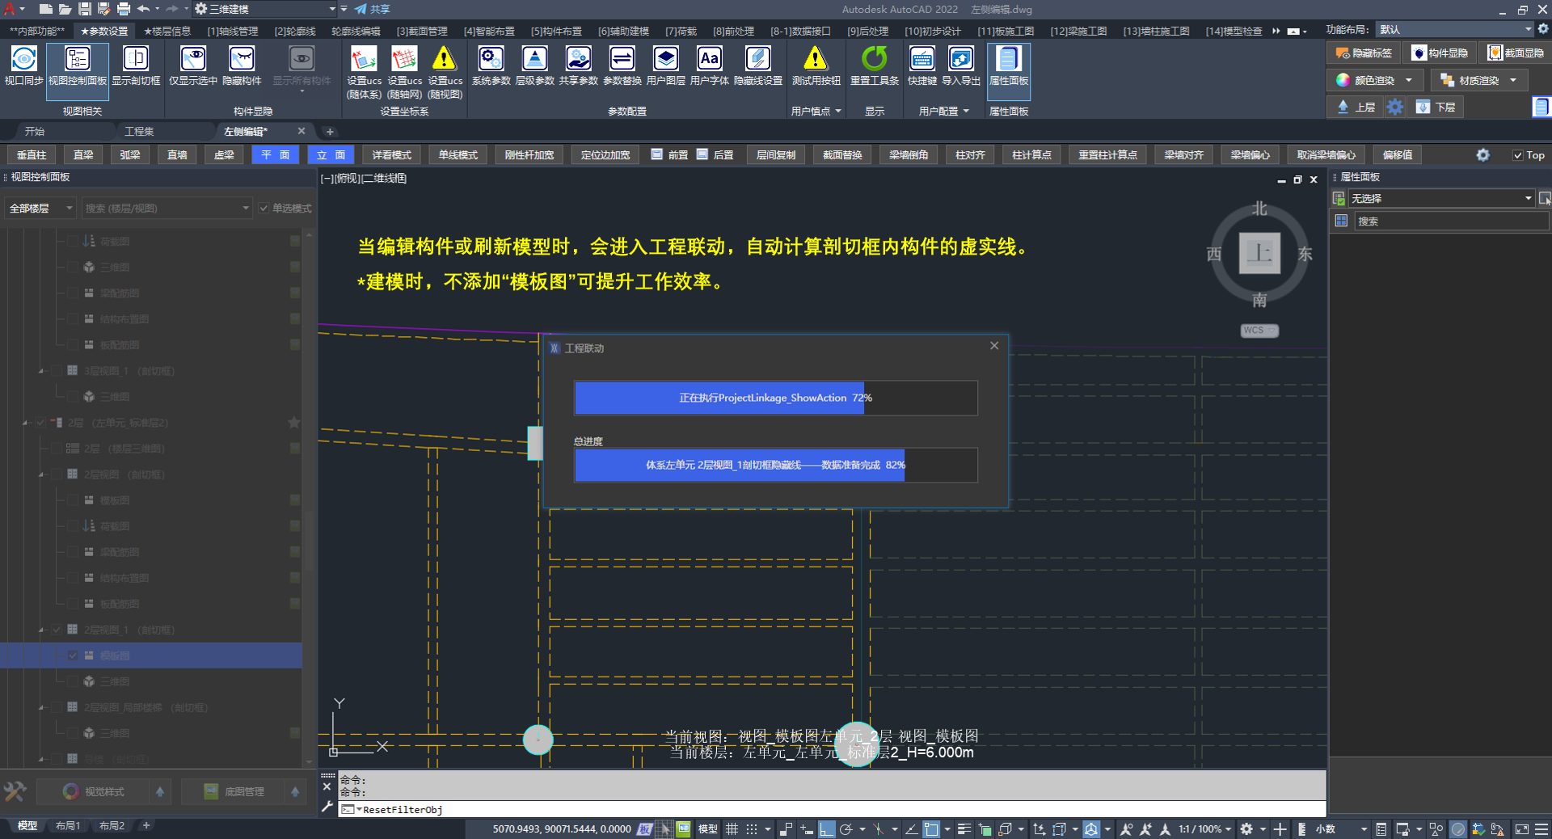Switch to the 工程集 document tab
The width and height of the screenshot is (1552, 839).
point(139,131)
